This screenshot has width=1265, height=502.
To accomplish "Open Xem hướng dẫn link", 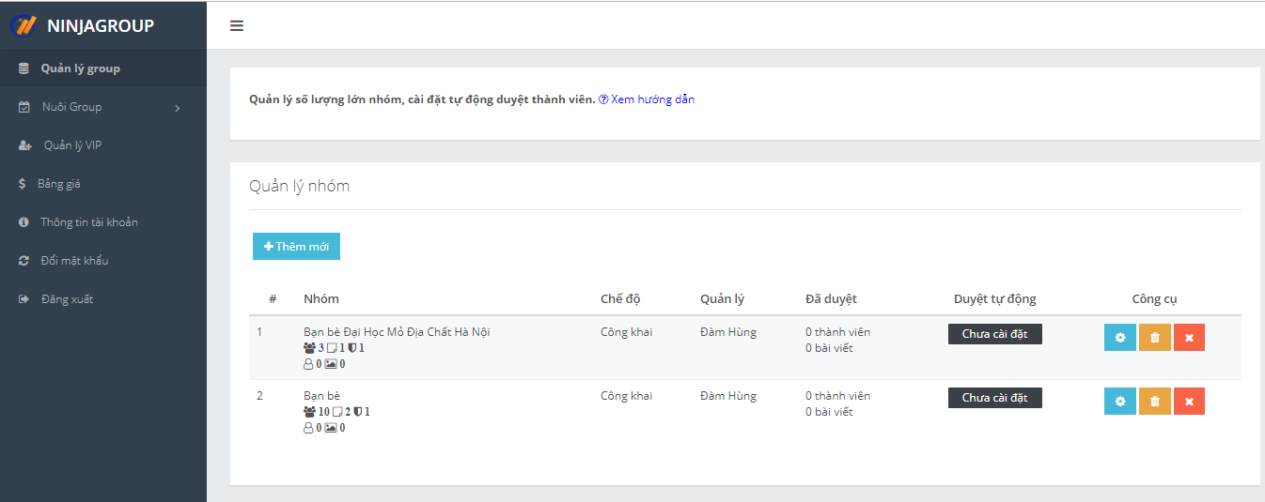I will [x=652, y=99].
